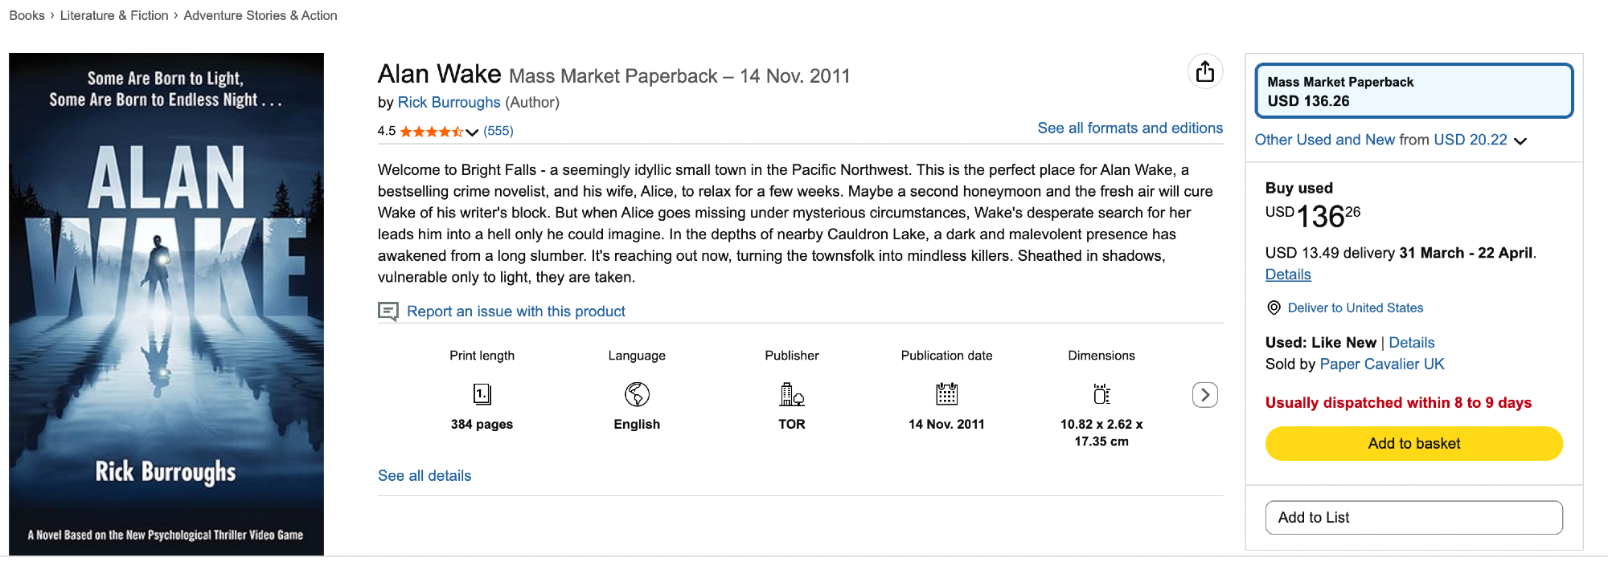The width and height of the screenshot is (1608, 574).
Task: Click the share icon button
Action: [1204, 72]
